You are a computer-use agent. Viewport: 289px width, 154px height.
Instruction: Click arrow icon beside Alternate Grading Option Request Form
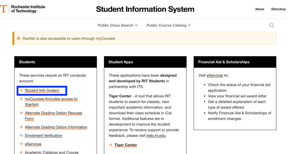tap(21, 113)
